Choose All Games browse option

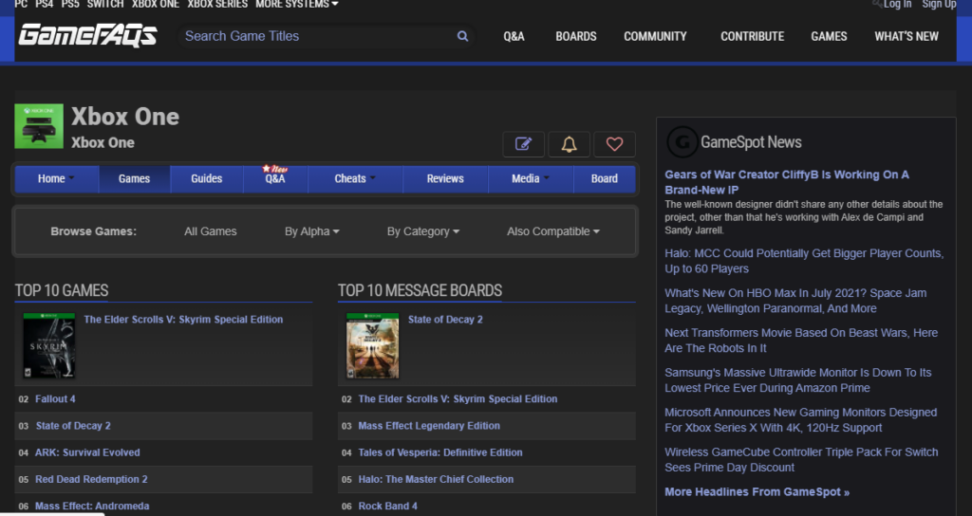(210, 231)
